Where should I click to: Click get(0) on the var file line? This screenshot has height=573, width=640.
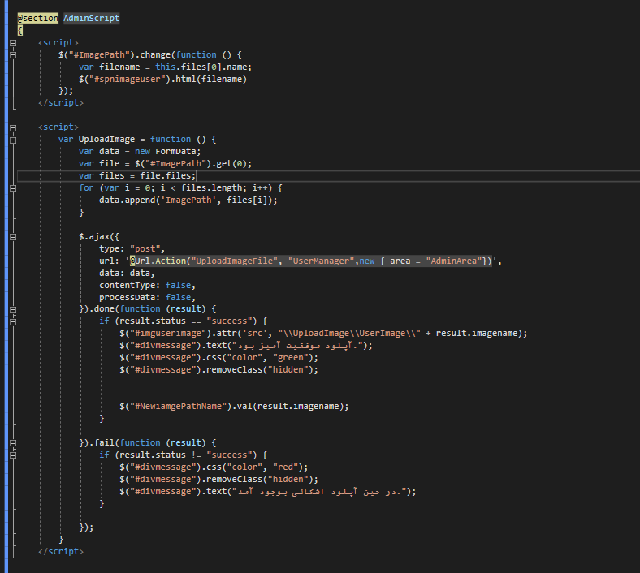[x=231, y=163]
